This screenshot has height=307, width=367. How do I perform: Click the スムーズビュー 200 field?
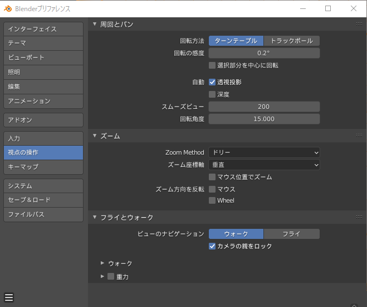tap(264, 107)
